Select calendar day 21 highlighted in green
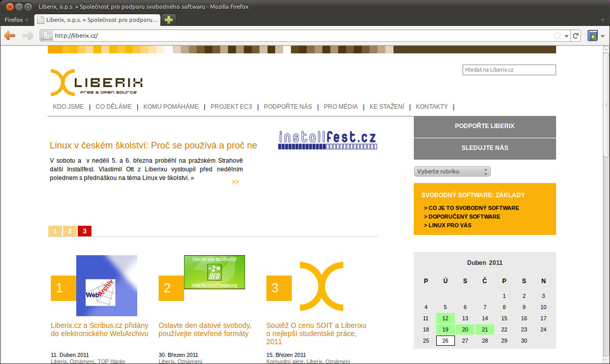This screenshot has width=610, height=364. [x=484, y=329]
